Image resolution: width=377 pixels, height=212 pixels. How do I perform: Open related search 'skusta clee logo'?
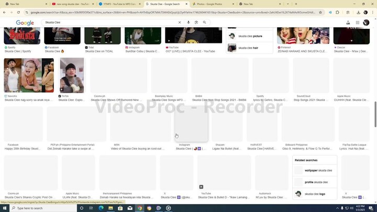(315, 194)
